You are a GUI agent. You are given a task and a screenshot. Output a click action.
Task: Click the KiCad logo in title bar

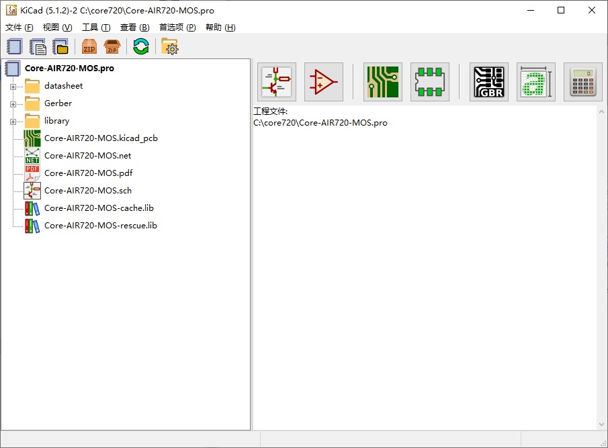pyautogui.click(x=11, y=10)
